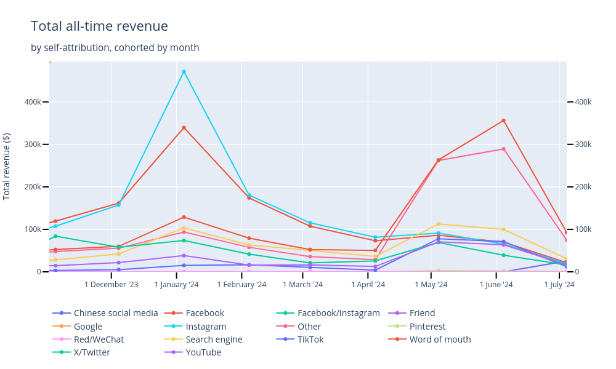Toggle the TikTok trace in the legend
Image resolution: width=616 pixels, height=369 pixels.
(310, 339)
